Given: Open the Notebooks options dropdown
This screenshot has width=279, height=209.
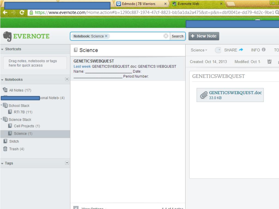Looking at the screenshot, I should click(x=67, y=79).
